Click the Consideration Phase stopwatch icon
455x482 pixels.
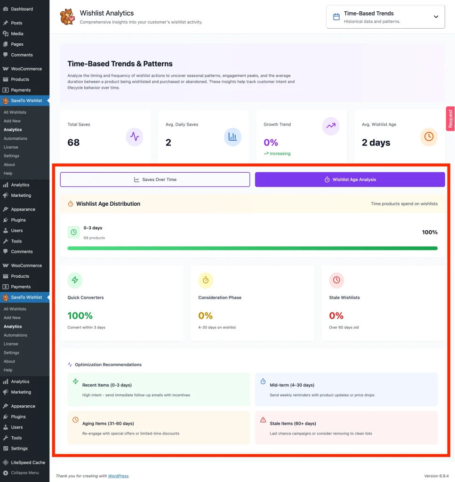pos(206,280)
